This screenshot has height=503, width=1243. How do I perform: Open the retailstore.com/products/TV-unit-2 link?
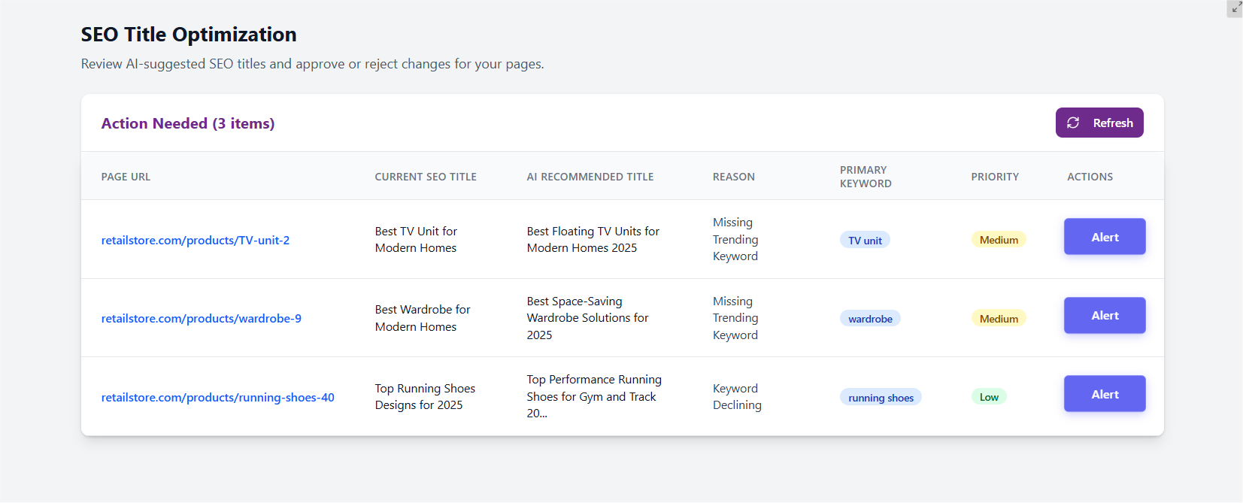[196, 241]
